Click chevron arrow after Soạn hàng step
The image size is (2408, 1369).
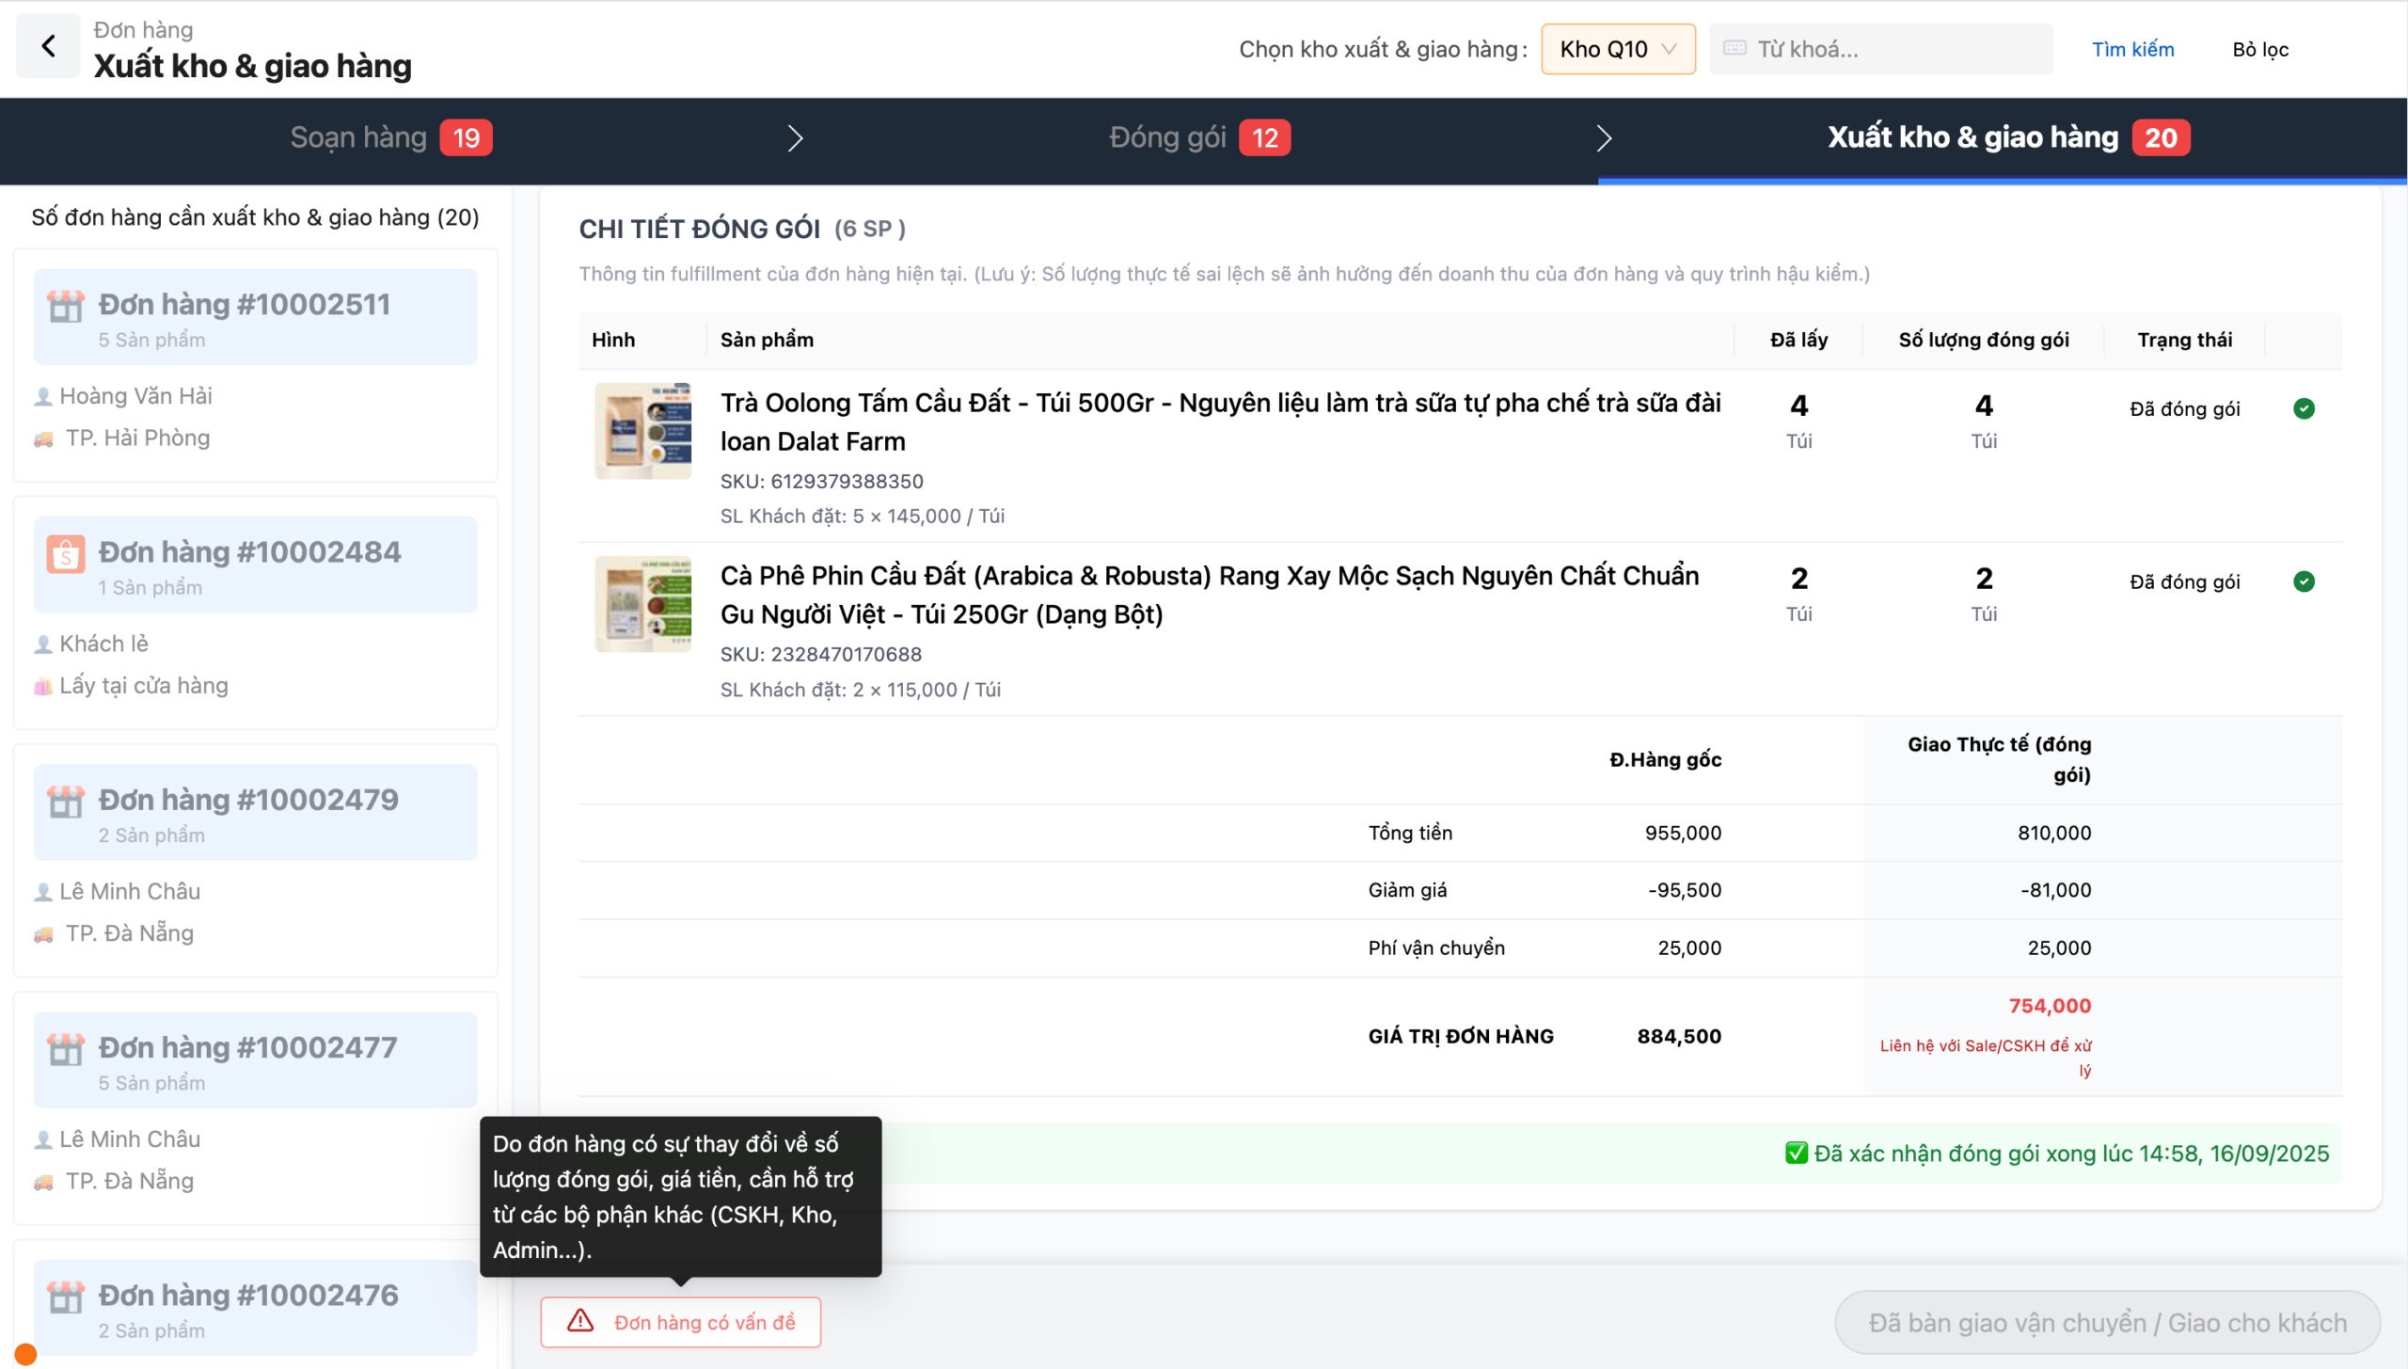(795, 138)
